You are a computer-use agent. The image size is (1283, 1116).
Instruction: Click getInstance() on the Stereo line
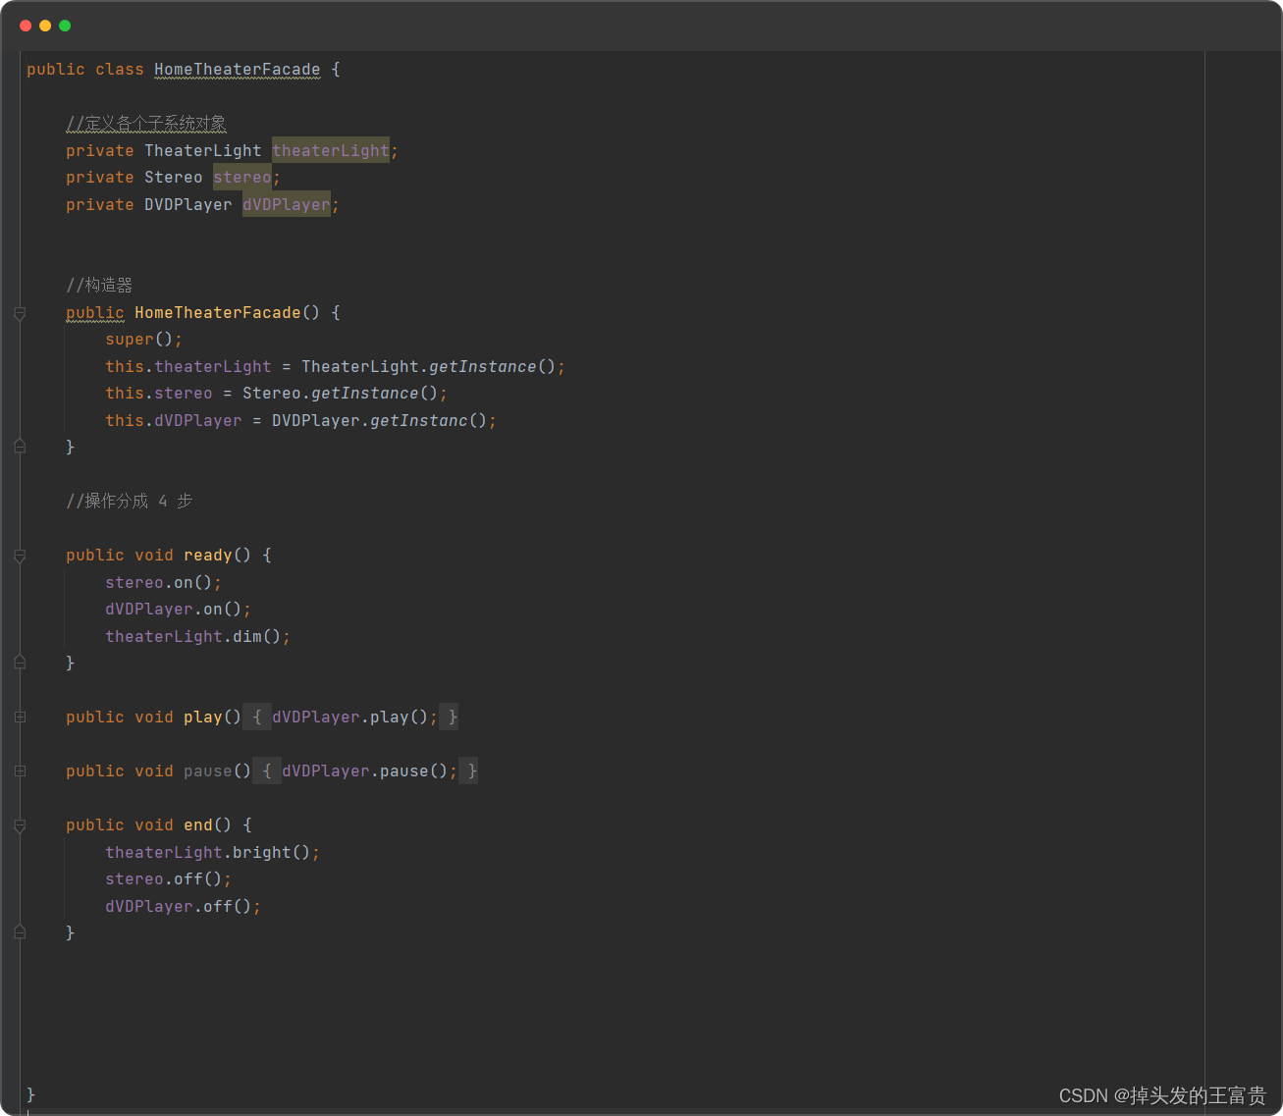[x=375, y=394]
